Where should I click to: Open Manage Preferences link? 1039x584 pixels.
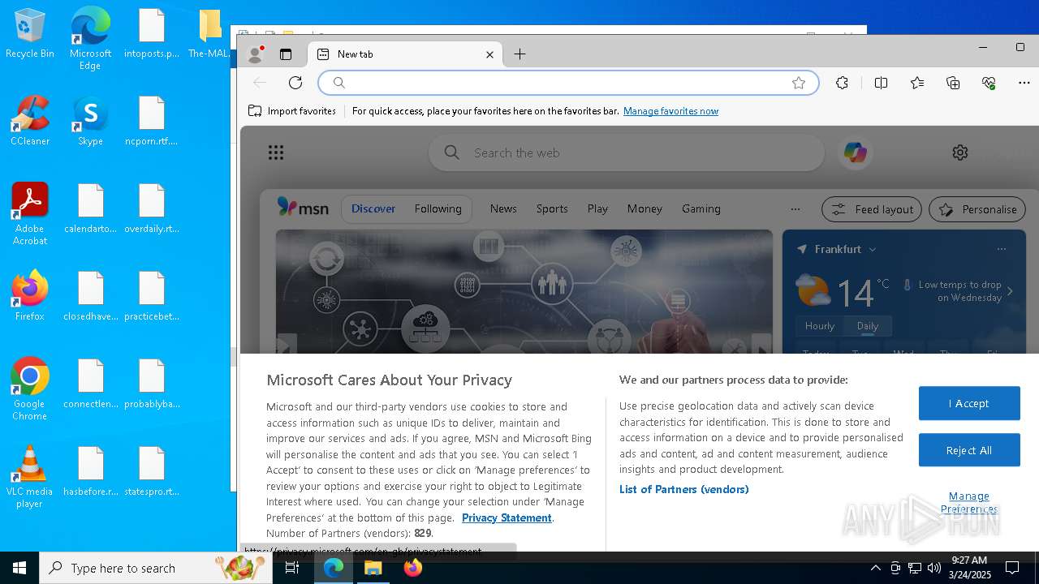click(x=969, y=502)
